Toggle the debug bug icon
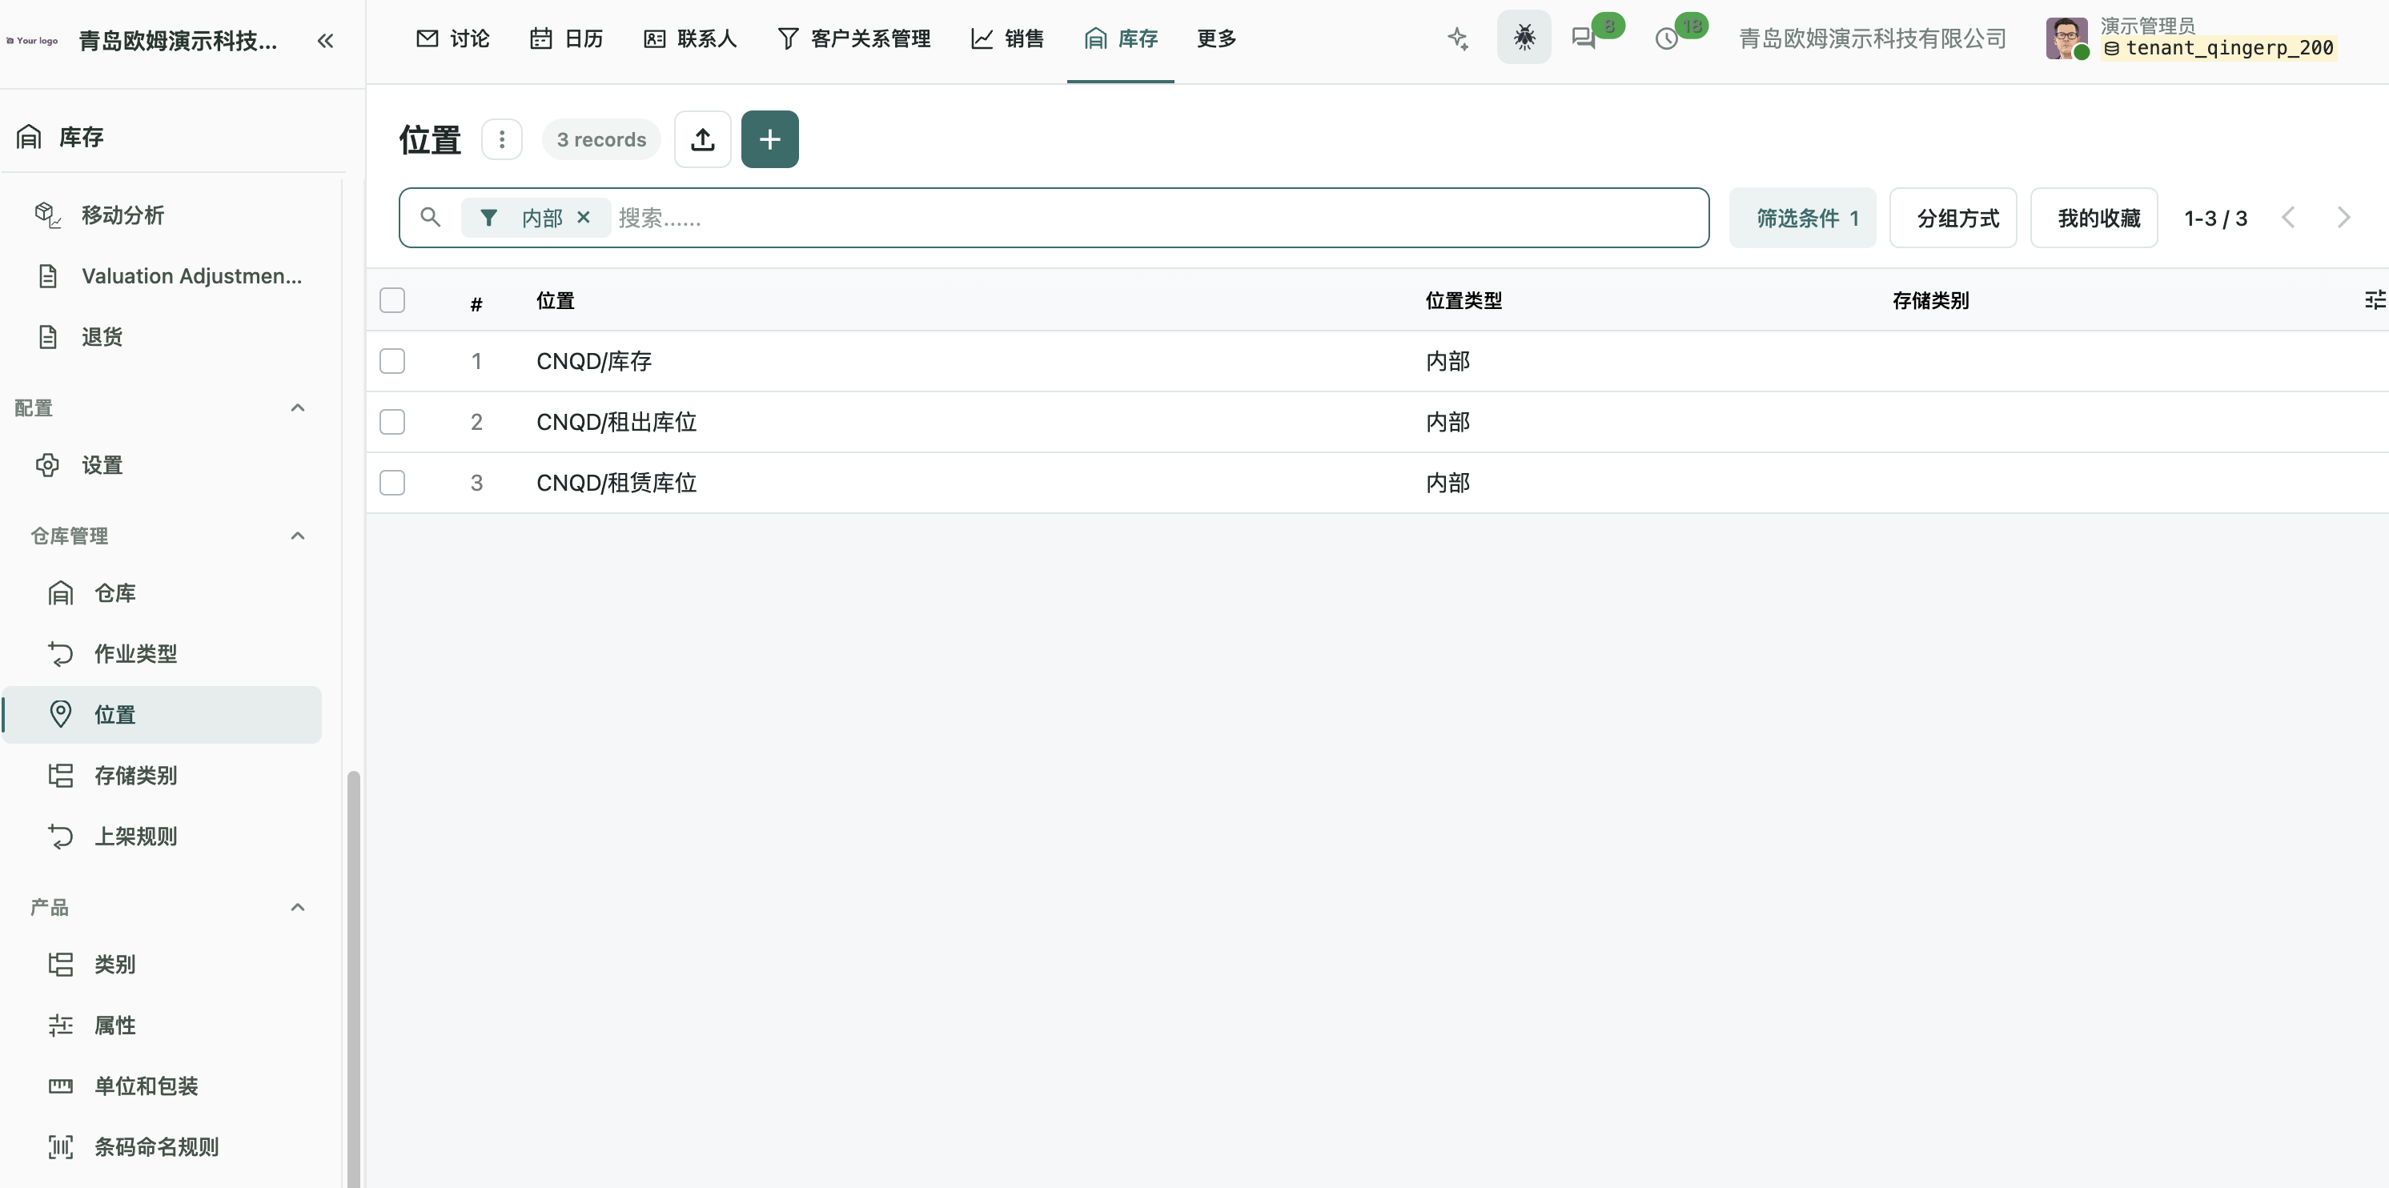Screen dimensions: 2389x1188 click(1524, 37)
